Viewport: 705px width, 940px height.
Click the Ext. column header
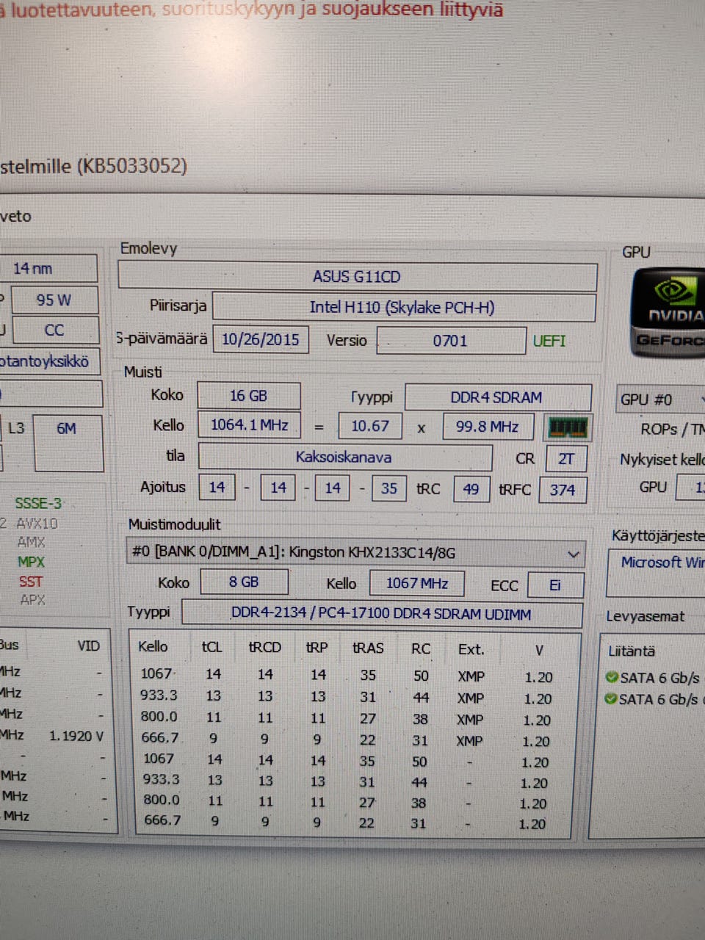pos(471,649)
